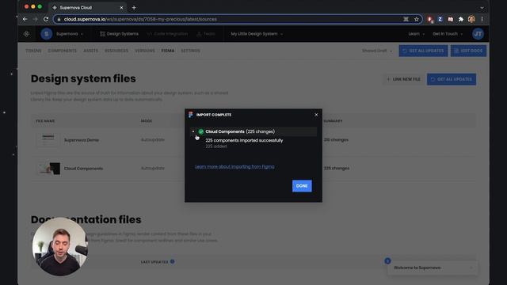Click the FILE NAME column header
The height and width of the screenshot is (285, 507).
point(45,121)
